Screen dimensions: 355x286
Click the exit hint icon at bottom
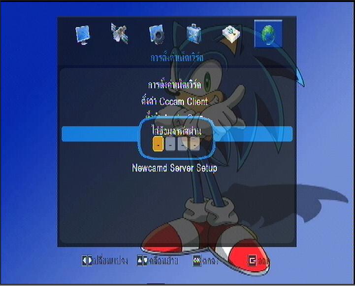coord(253,261)
